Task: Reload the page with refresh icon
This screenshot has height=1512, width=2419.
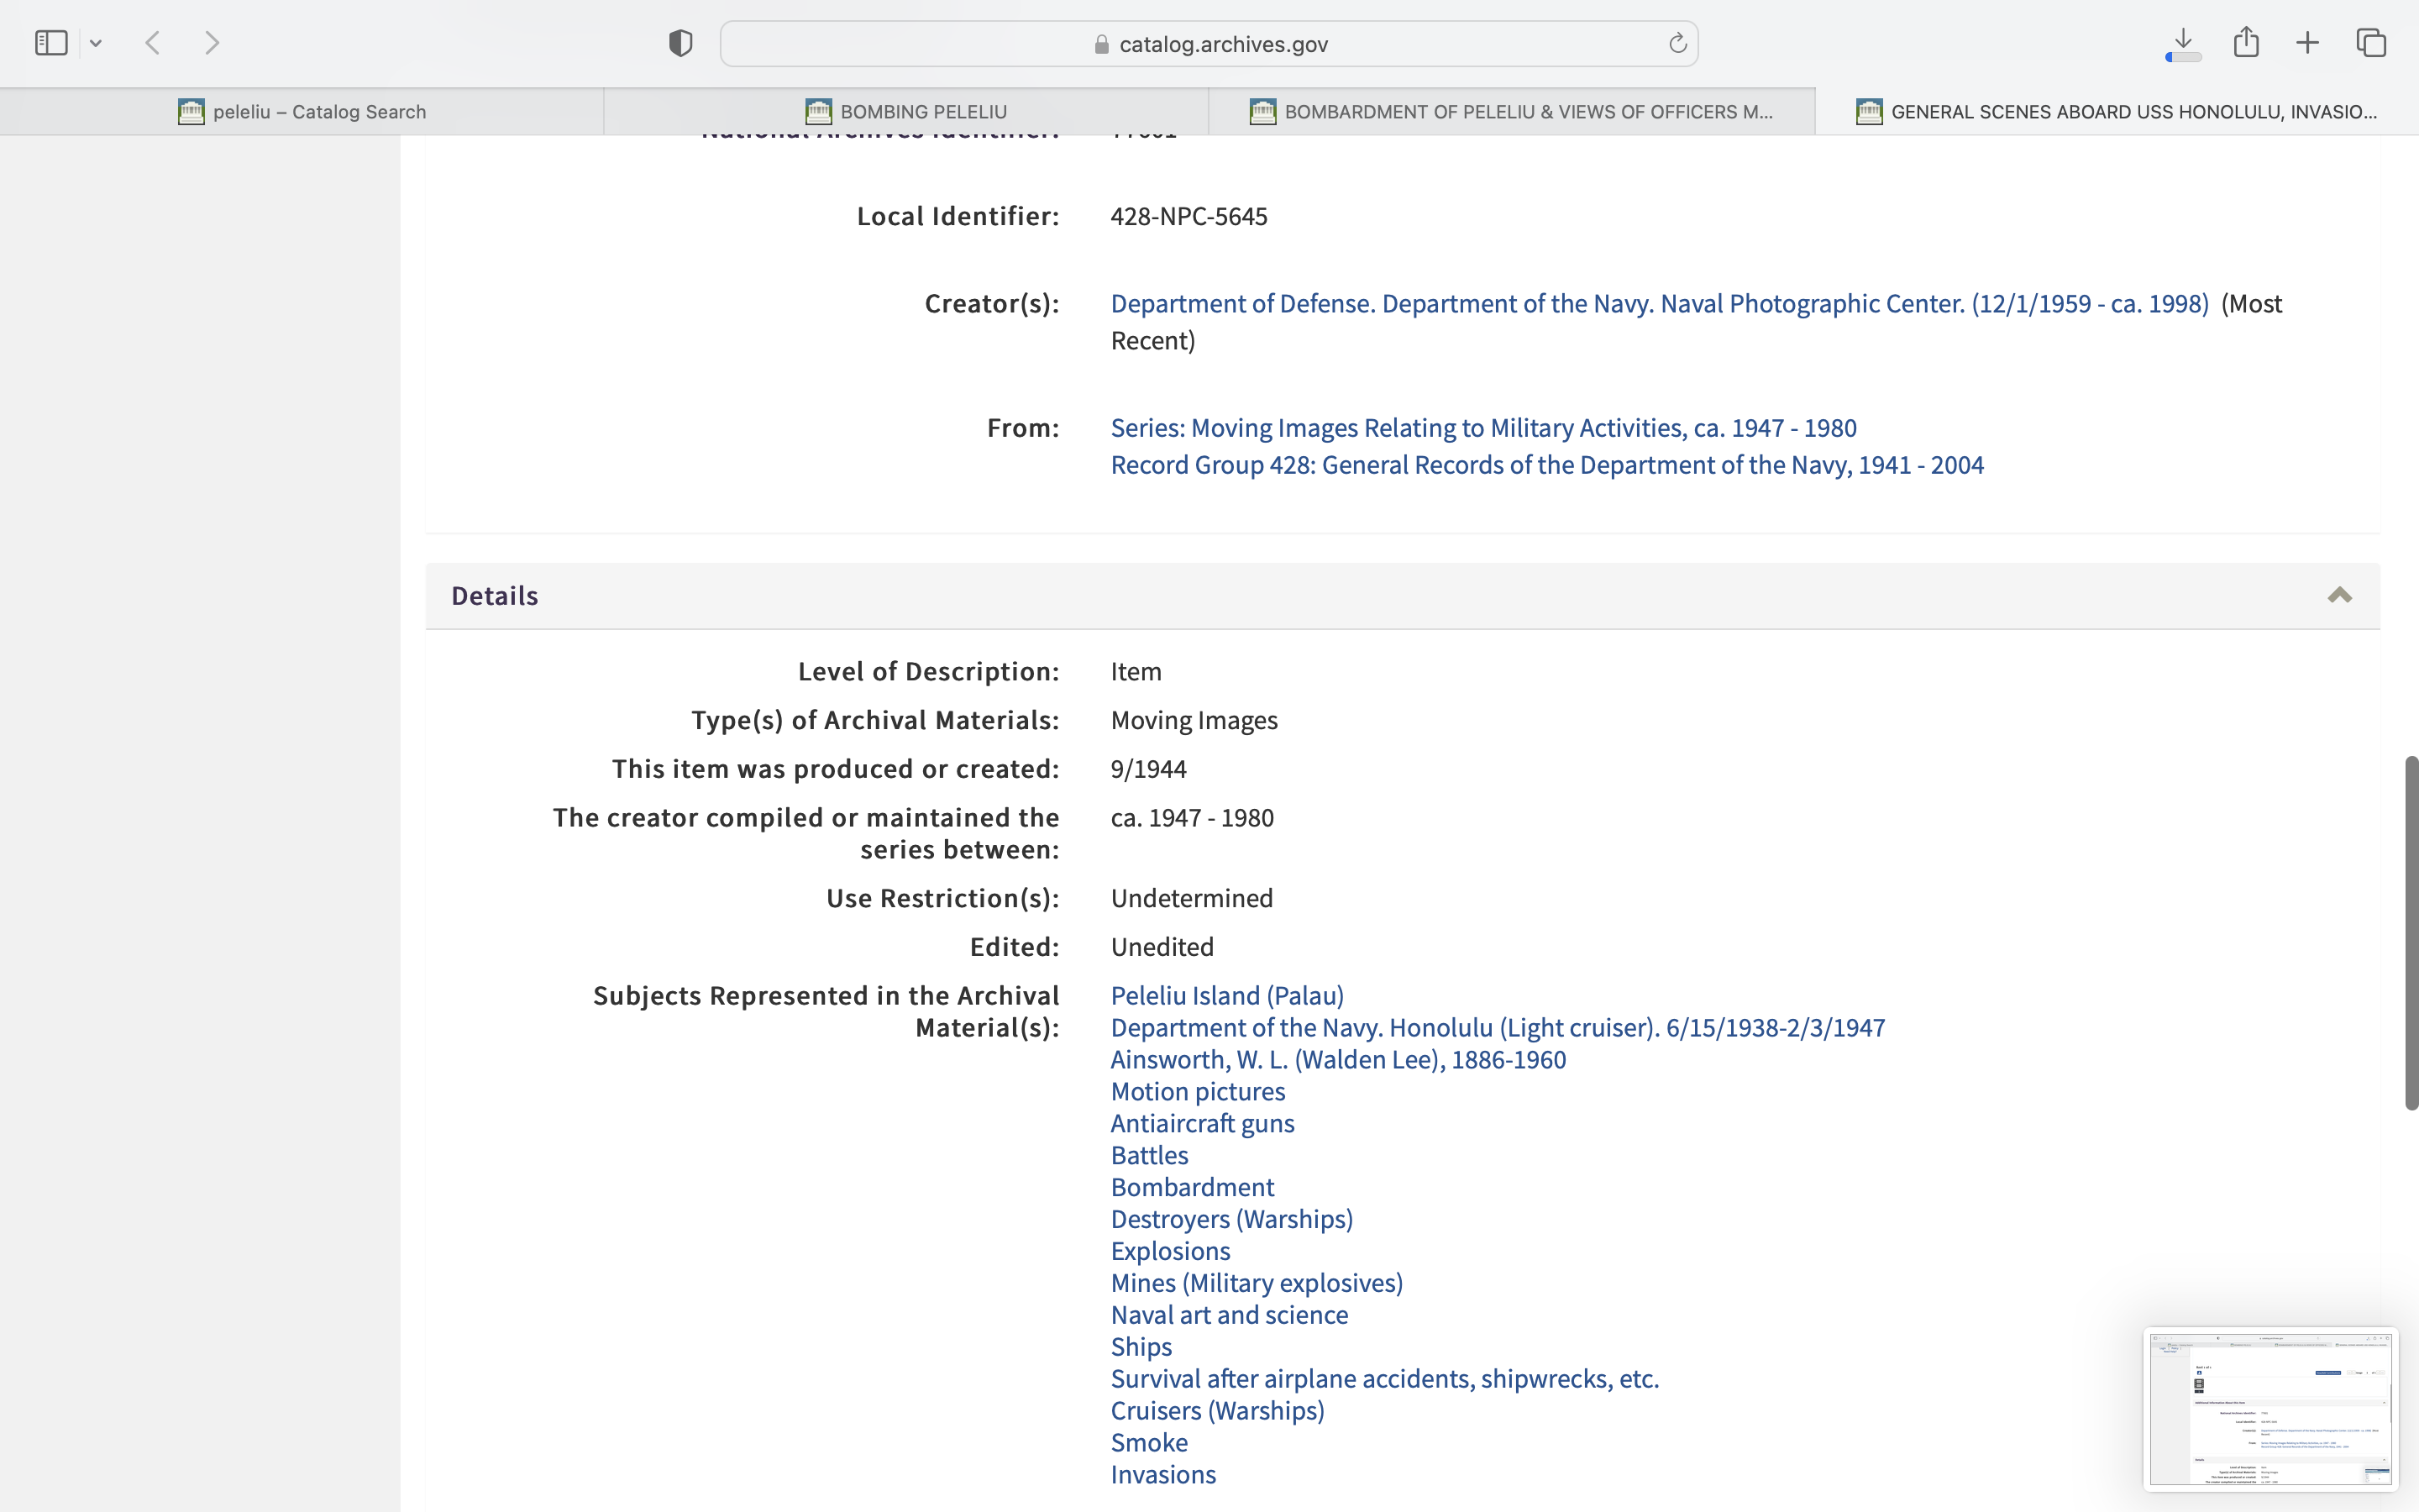Action: click(x=1677, y=43)
